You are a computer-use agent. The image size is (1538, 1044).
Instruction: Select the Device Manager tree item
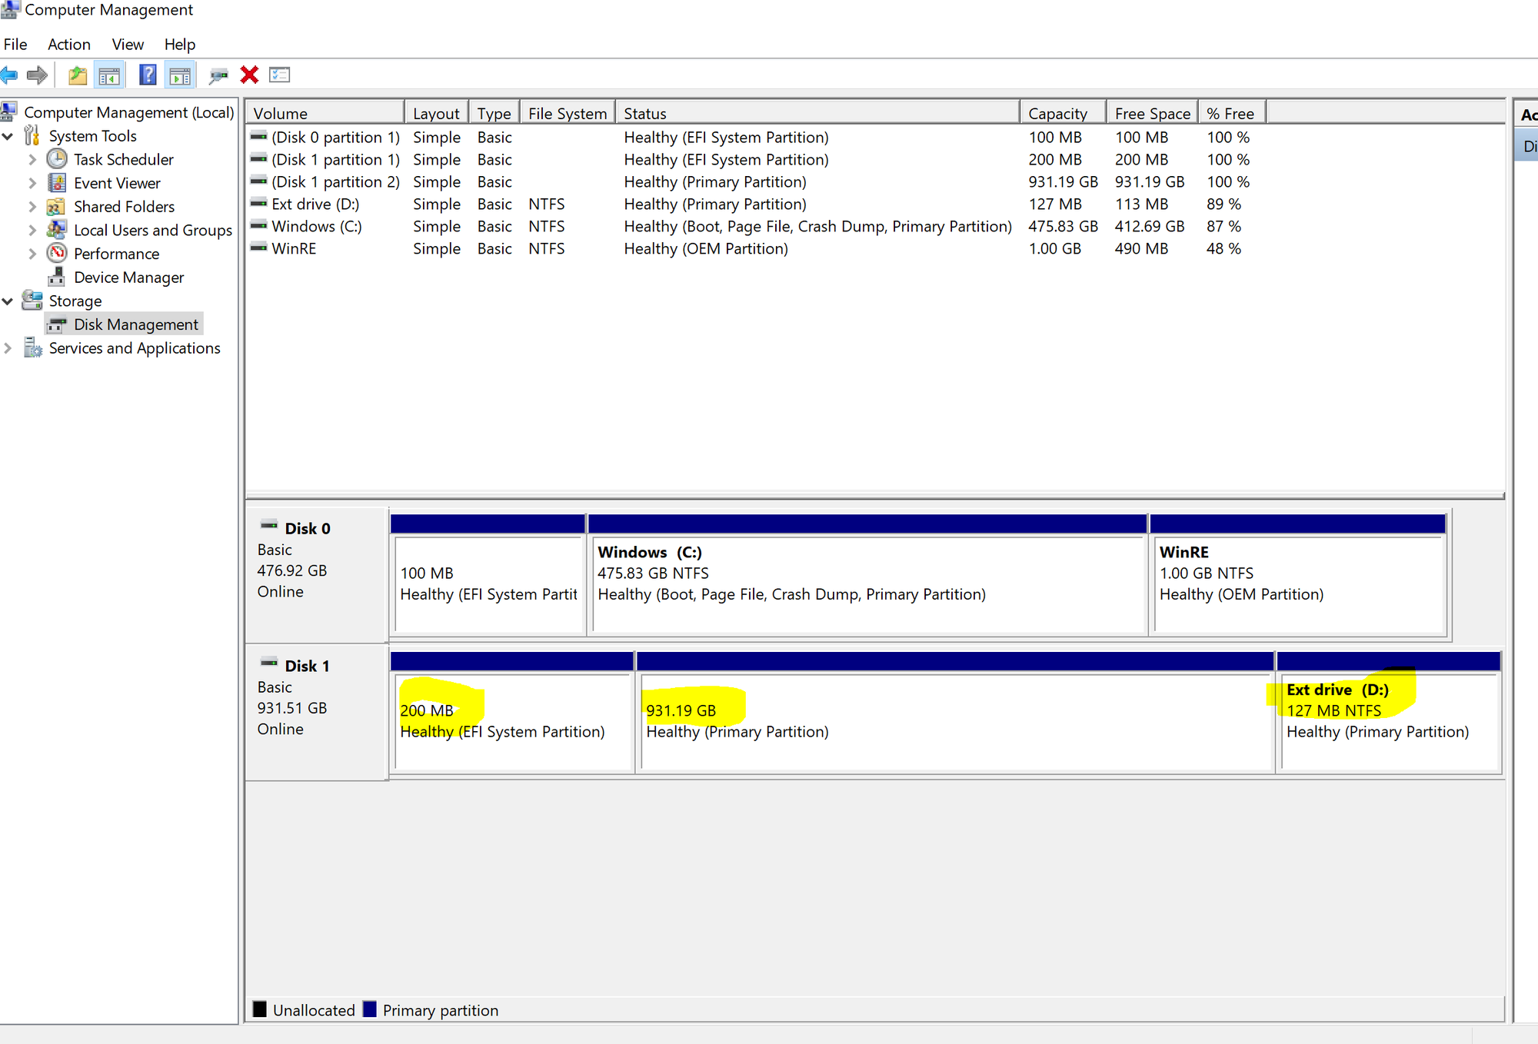[x=128, y=278]
